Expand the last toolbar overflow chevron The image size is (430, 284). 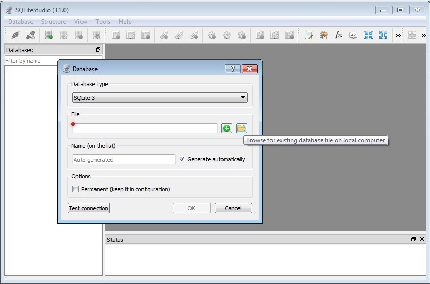pyautogui.click(x=424, y=35)
